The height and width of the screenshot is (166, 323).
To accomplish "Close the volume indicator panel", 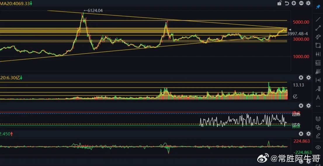I will 301,77.
